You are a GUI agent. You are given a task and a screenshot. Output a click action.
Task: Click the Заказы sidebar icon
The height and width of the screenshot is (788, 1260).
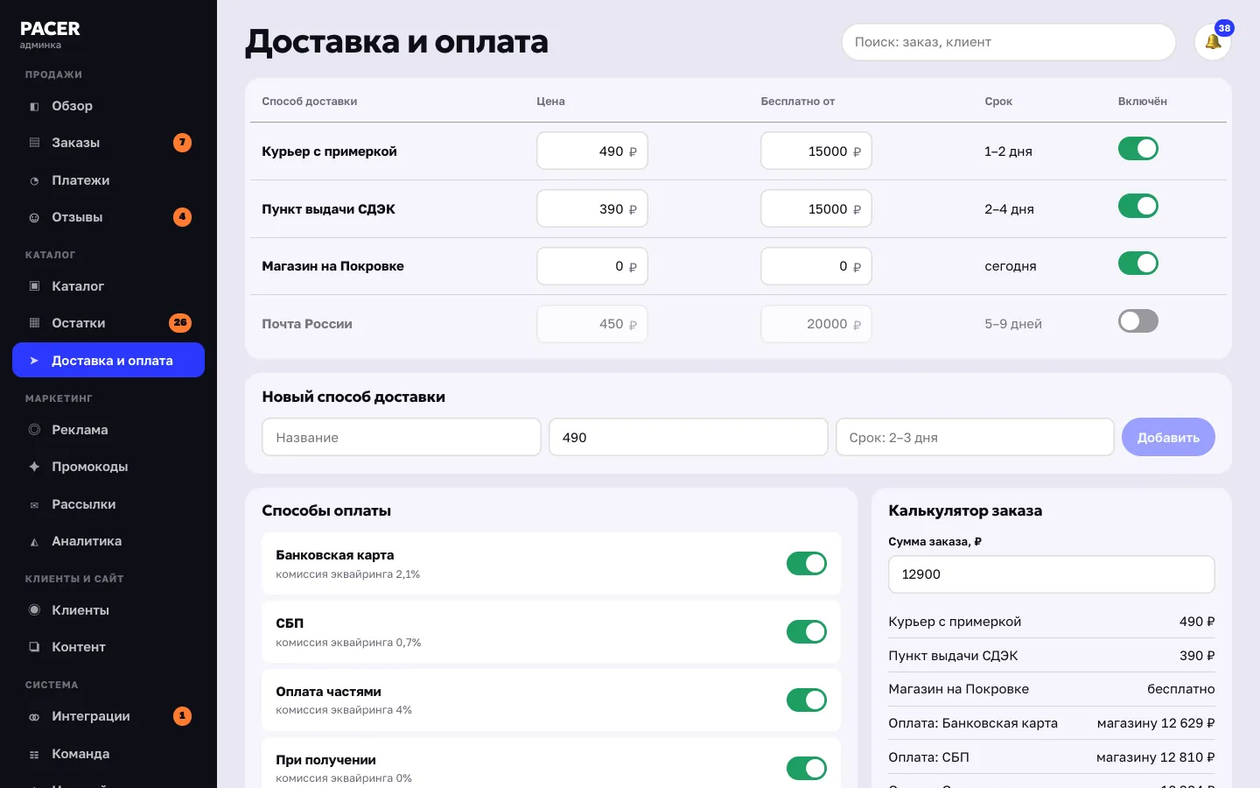pyautogui.click(x=34, y=143)
